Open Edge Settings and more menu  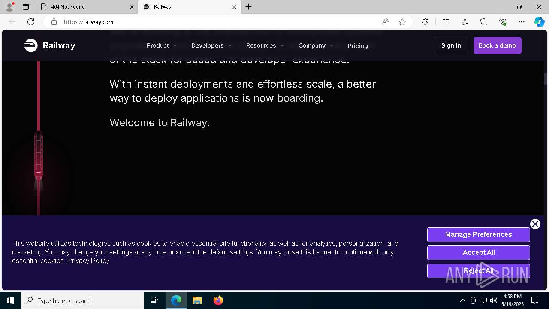[522, 22]
